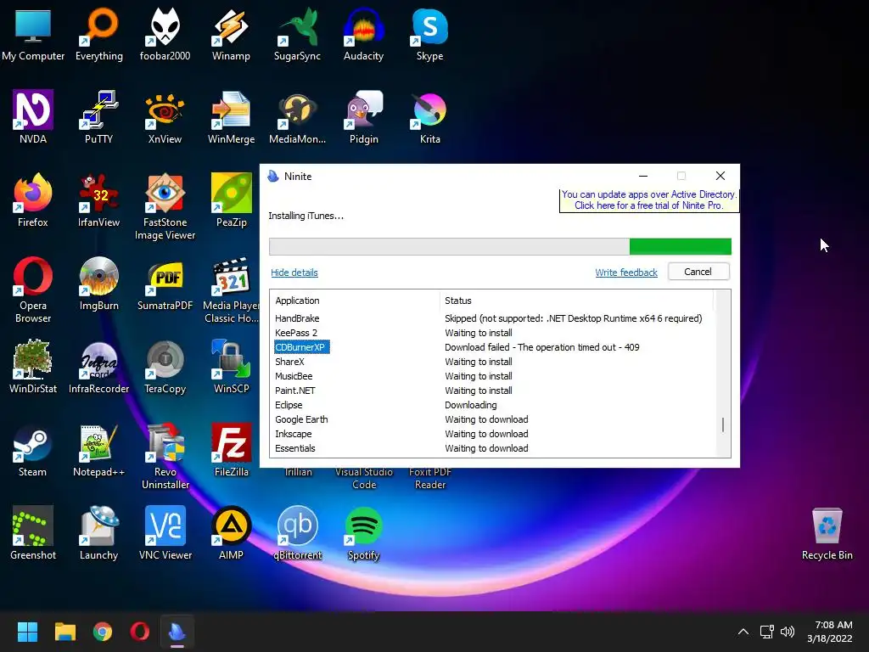Launch Chrome from the taskbar
Image resolution: width=869 pixels, height=652 pixels.
coord(103,632)
